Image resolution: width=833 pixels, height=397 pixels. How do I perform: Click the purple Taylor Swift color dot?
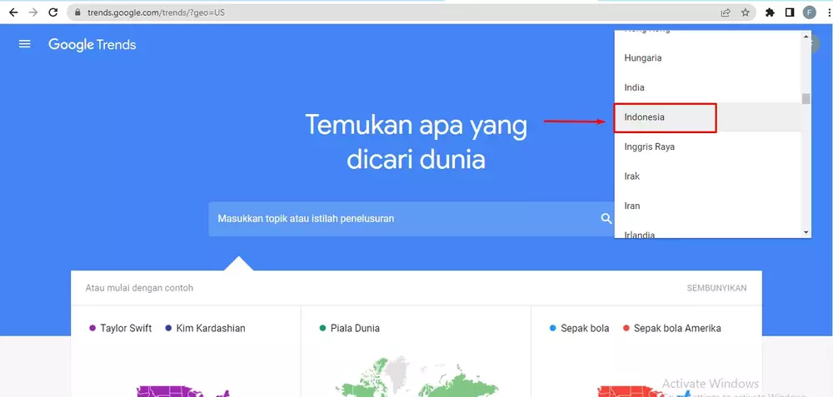pyautogui.click(x=92, y=329)
